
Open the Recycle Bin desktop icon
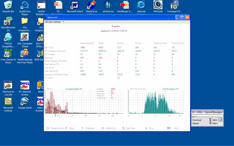click(x=8, y=7)
